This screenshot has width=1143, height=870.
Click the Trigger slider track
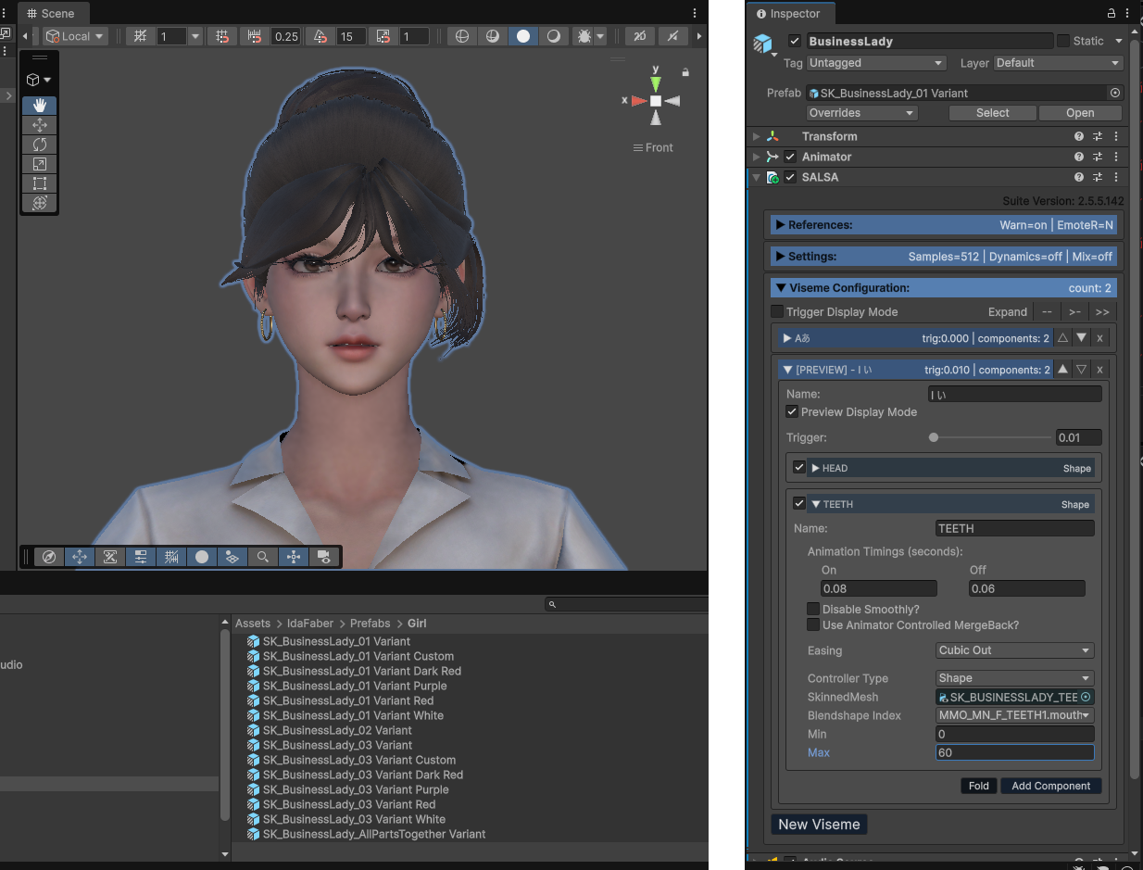click(x=990, y=437)
